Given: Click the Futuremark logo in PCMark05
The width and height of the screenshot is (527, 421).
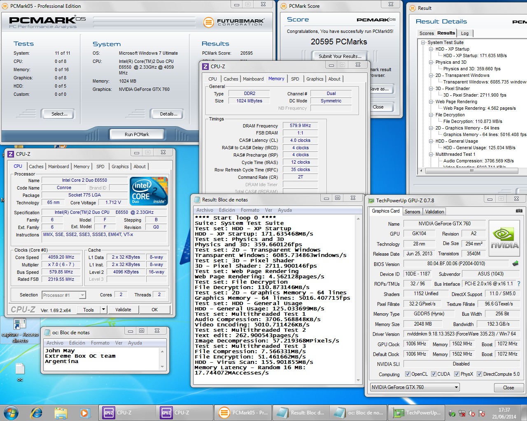Looking at the screenshot, I should click(234, 22).
